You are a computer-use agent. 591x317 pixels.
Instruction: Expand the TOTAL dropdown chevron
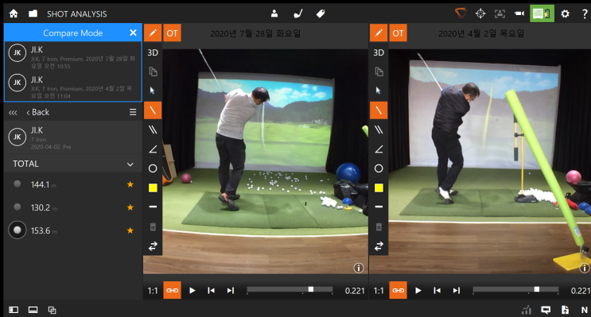point(130,164)
